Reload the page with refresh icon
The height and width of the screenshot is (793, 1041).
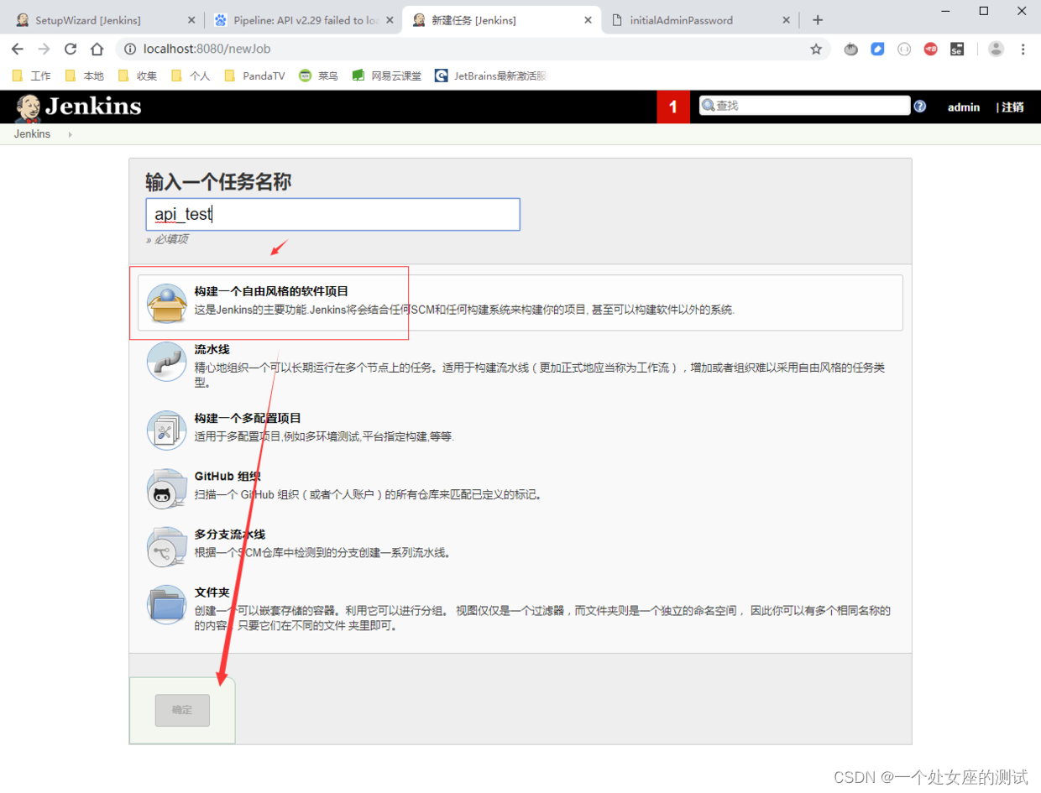[x=71, y=49]
